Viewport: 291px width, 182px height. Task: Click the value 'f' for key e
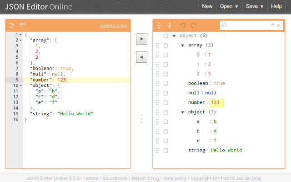[215, 141]
